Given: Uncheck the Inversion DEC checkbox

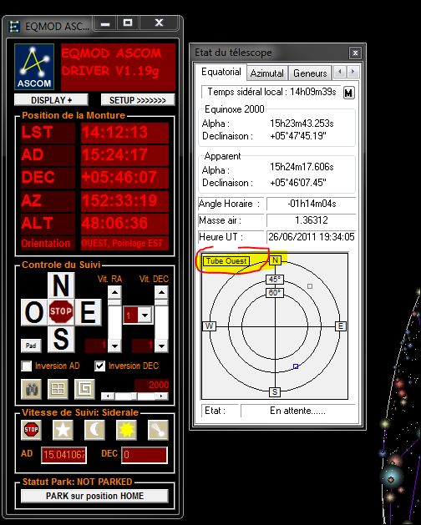Looking at the screenshot, I should [x=100, y=366].
